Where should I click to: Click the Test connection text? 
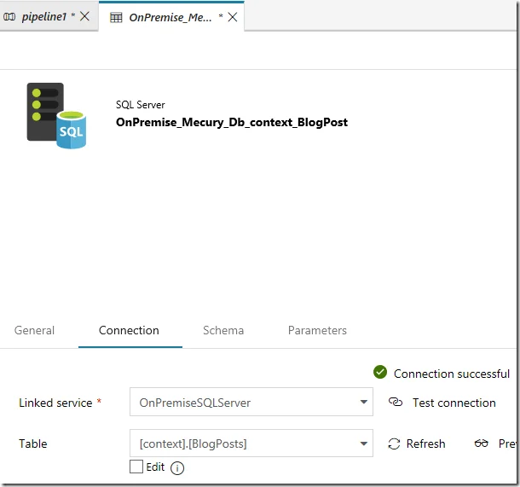454,403
